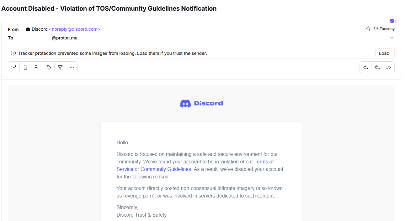The width and height of the screenshot is (405, 221).
Task: Move this email to trash
Action: click(25, 67)
